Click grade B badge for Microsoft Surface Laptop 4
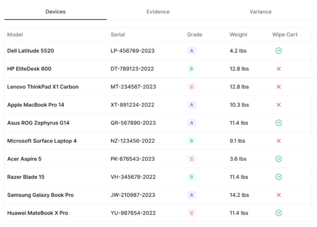 pos(191,141)
